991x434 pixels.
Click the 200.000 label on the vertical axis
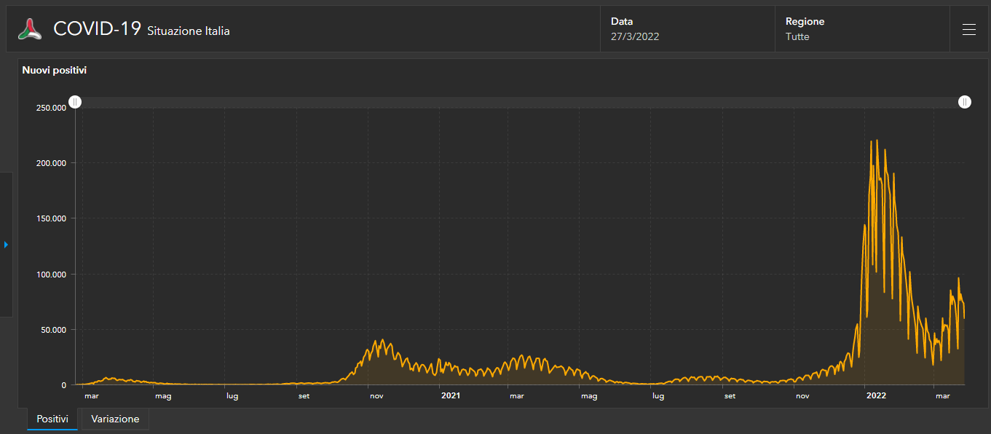[x=51, y=163]
